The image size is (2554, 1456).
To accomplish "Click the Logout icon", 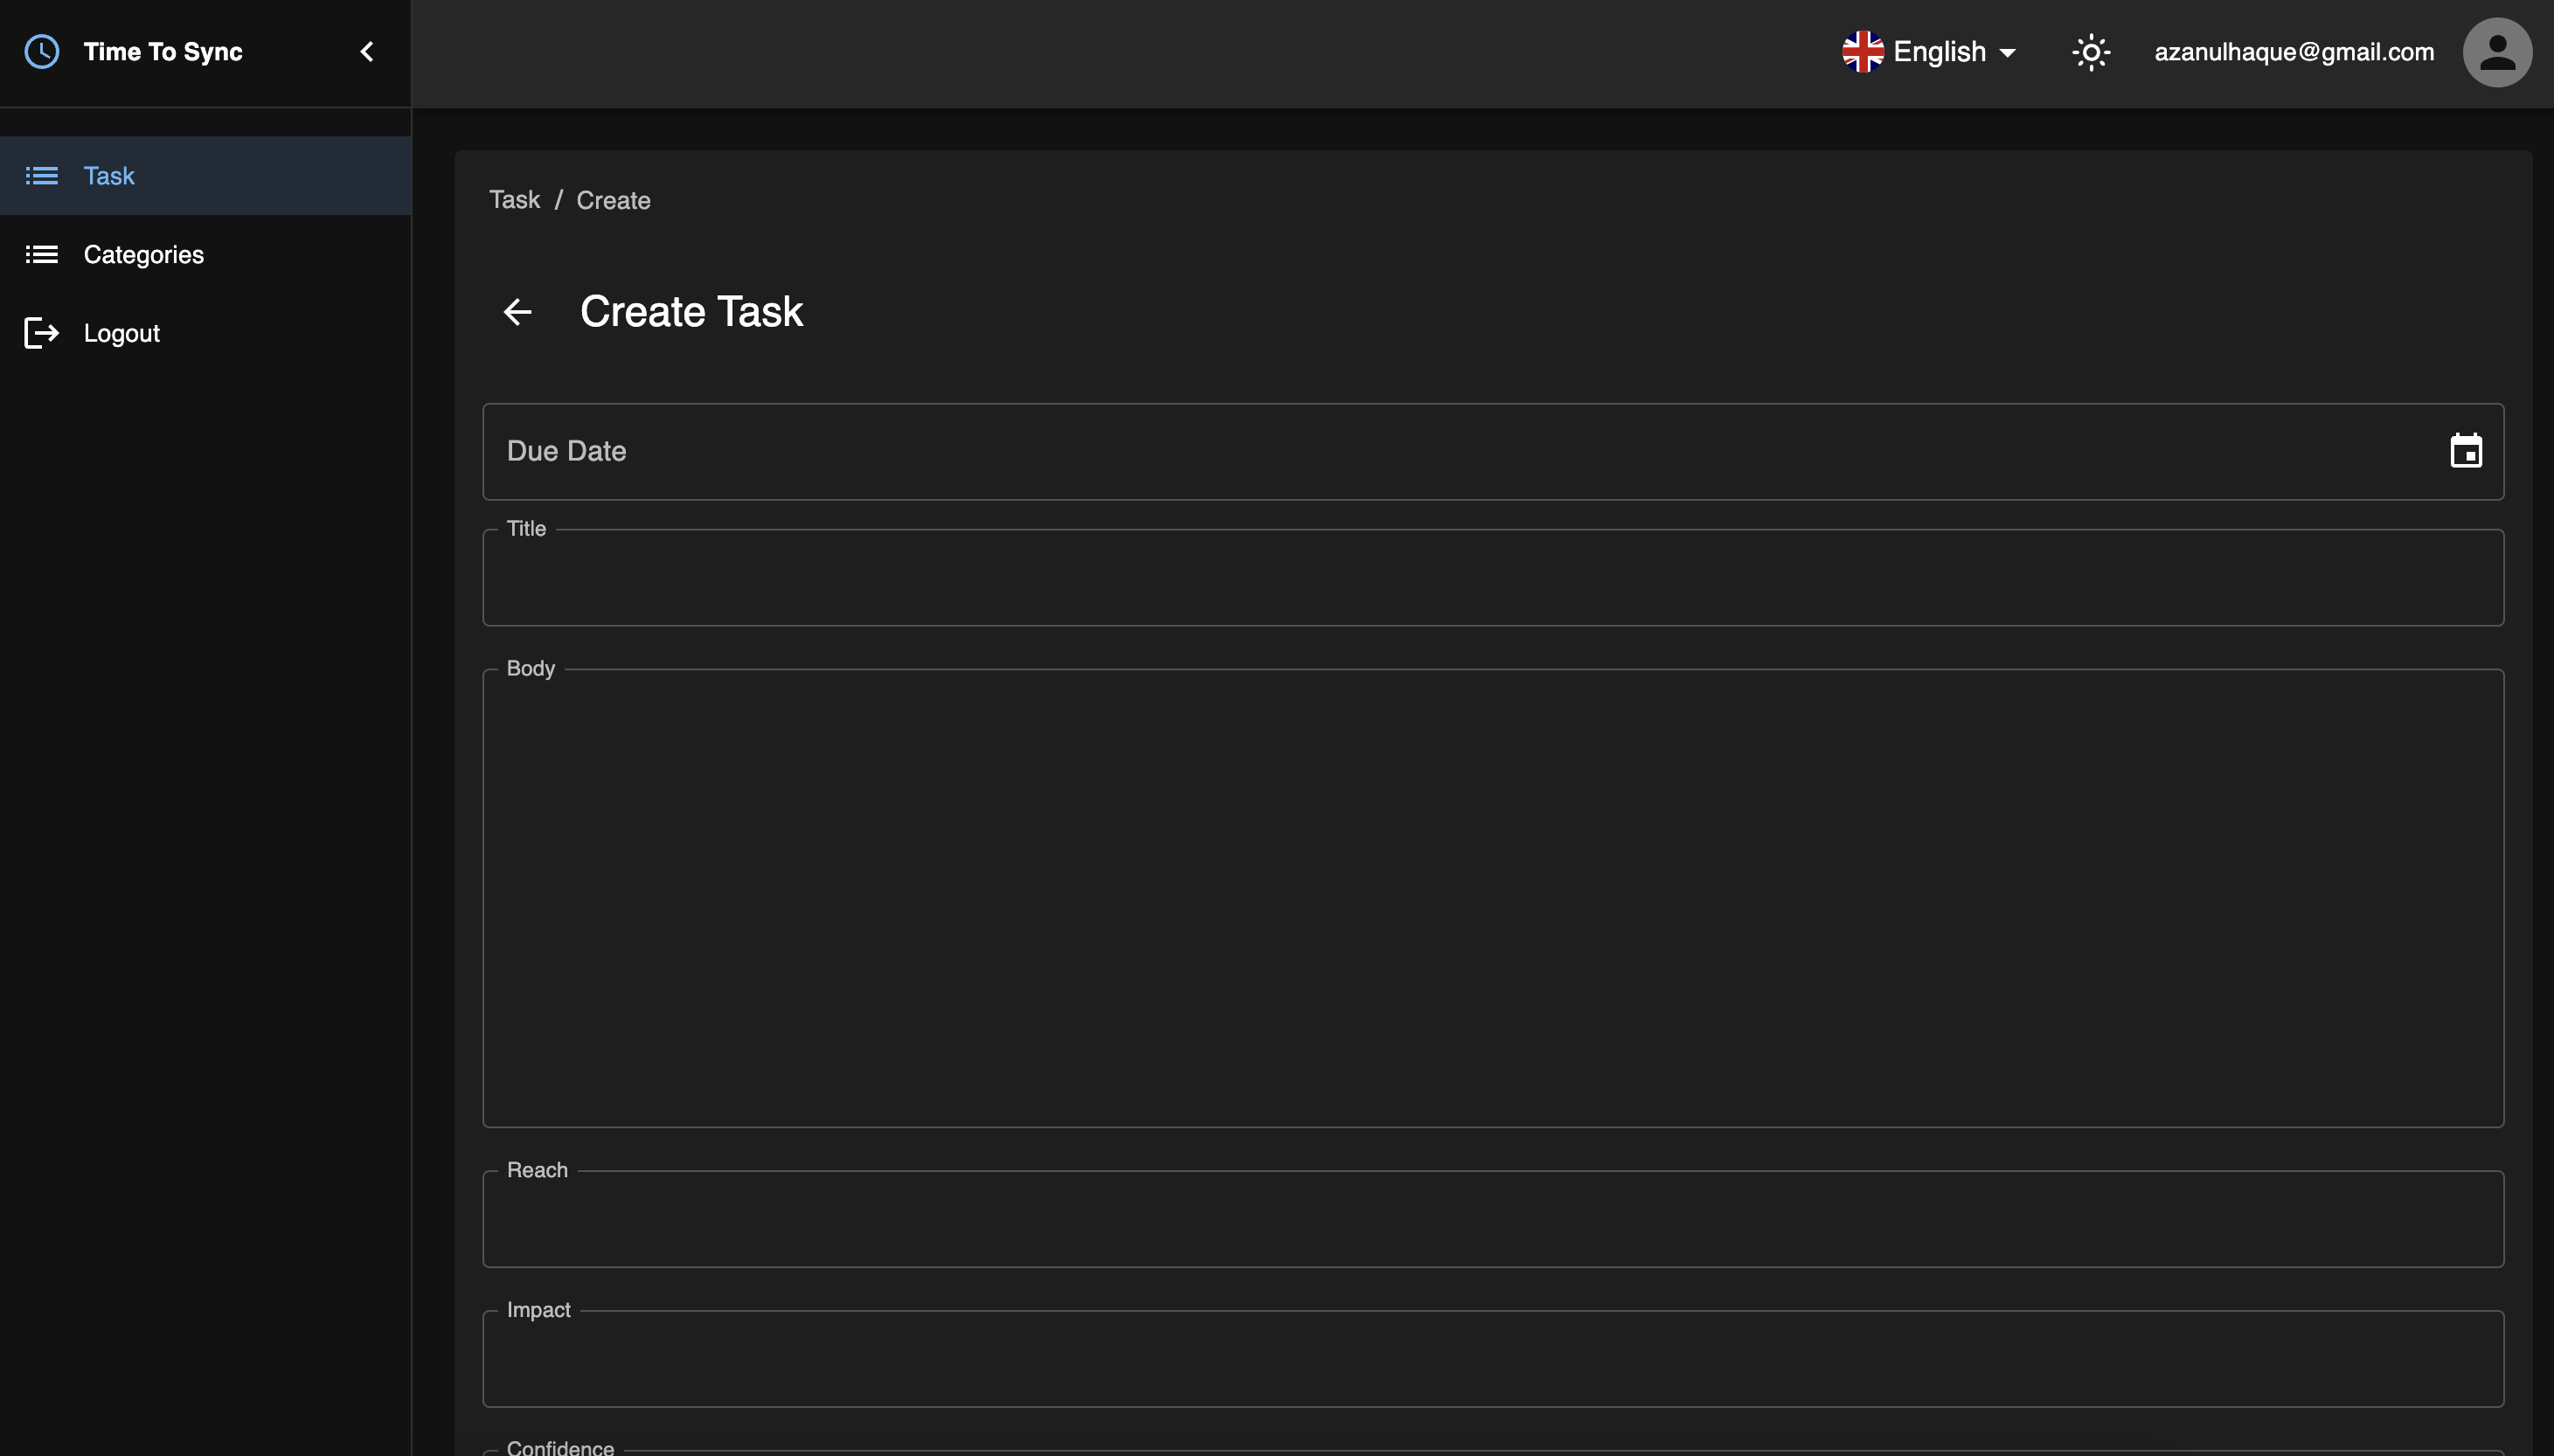I will click(41, 333).
